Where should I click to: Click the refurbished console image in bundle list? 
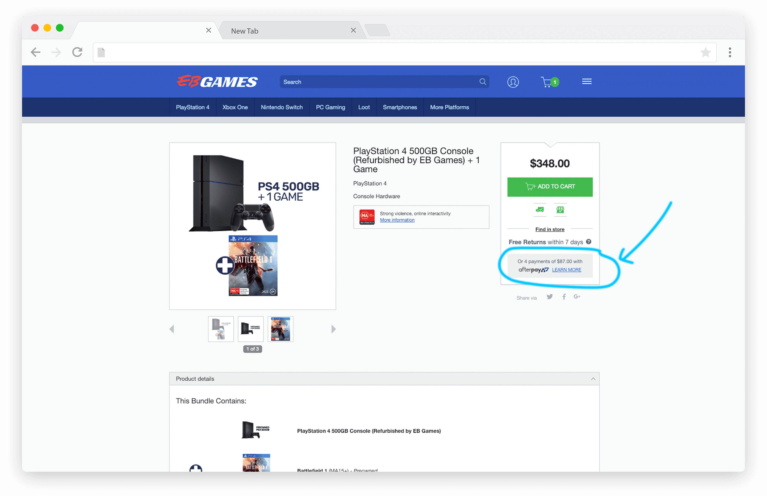tap(256, 430)
